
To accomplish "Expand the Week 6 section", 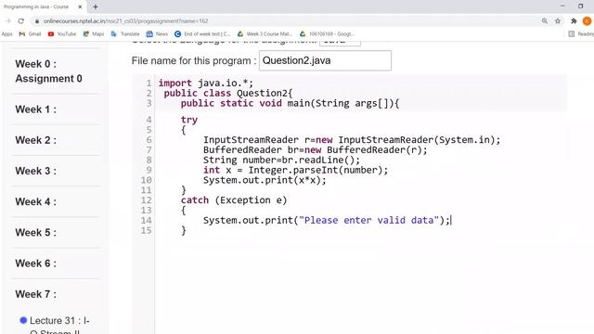I will coord(35,263).
